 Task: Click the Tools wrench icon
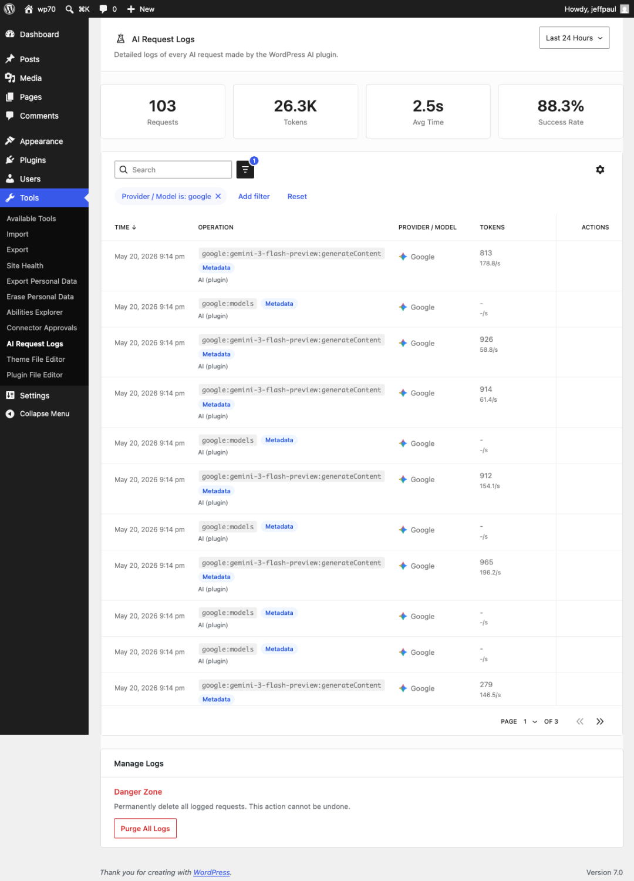pos(10,198)
